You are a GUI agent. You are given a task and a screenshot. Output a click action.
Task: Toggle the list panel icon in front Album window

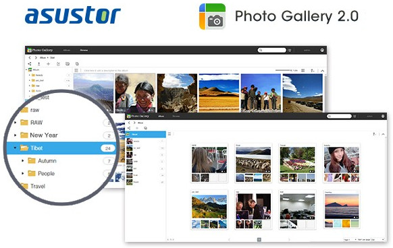[x=169, y=134]
